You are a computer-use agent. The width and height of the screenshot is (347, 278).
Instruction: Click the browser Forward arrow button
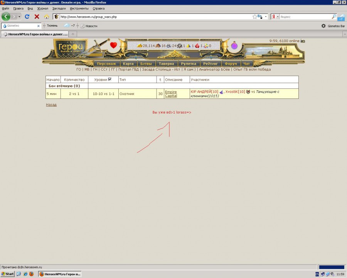(x=14, y=17)
